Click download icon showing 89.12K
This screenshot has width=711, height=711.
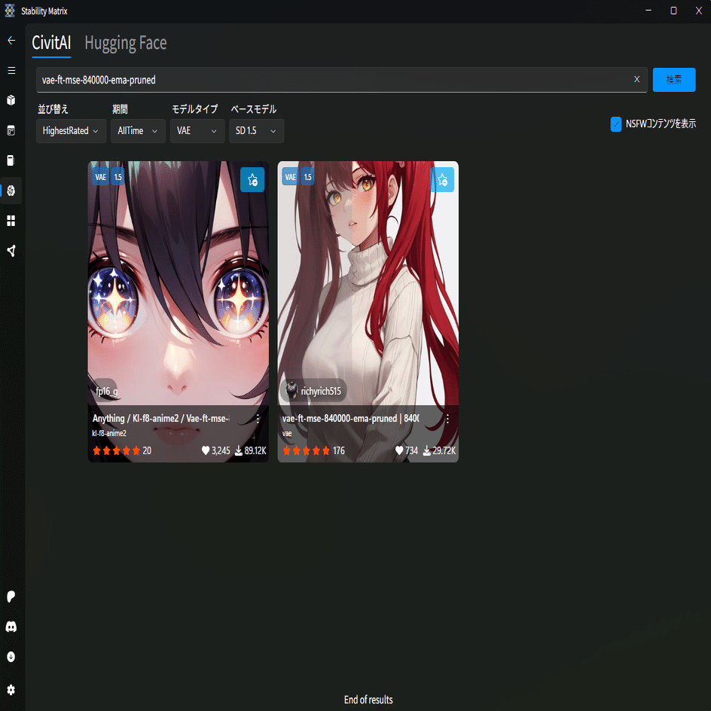(239, 450)
